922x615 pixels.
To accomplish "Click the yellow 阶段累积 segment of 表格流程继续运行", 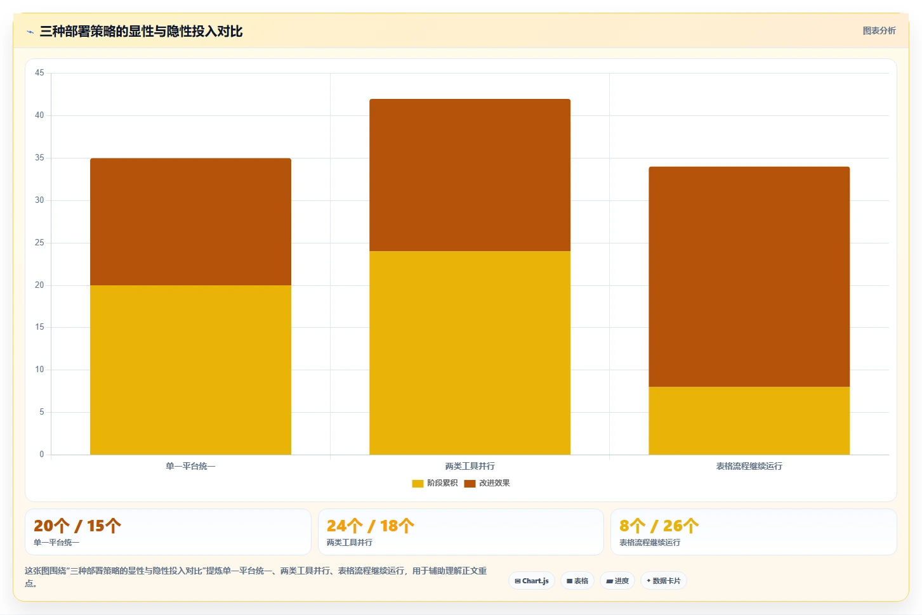I will tap(749, 420).
